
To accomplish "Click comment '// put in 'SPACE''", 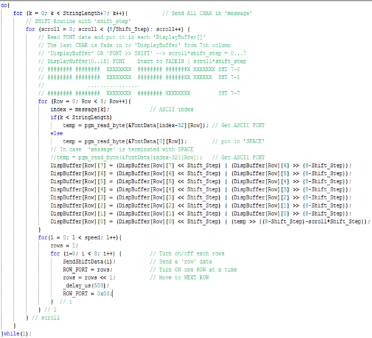I will coord(238,141).
